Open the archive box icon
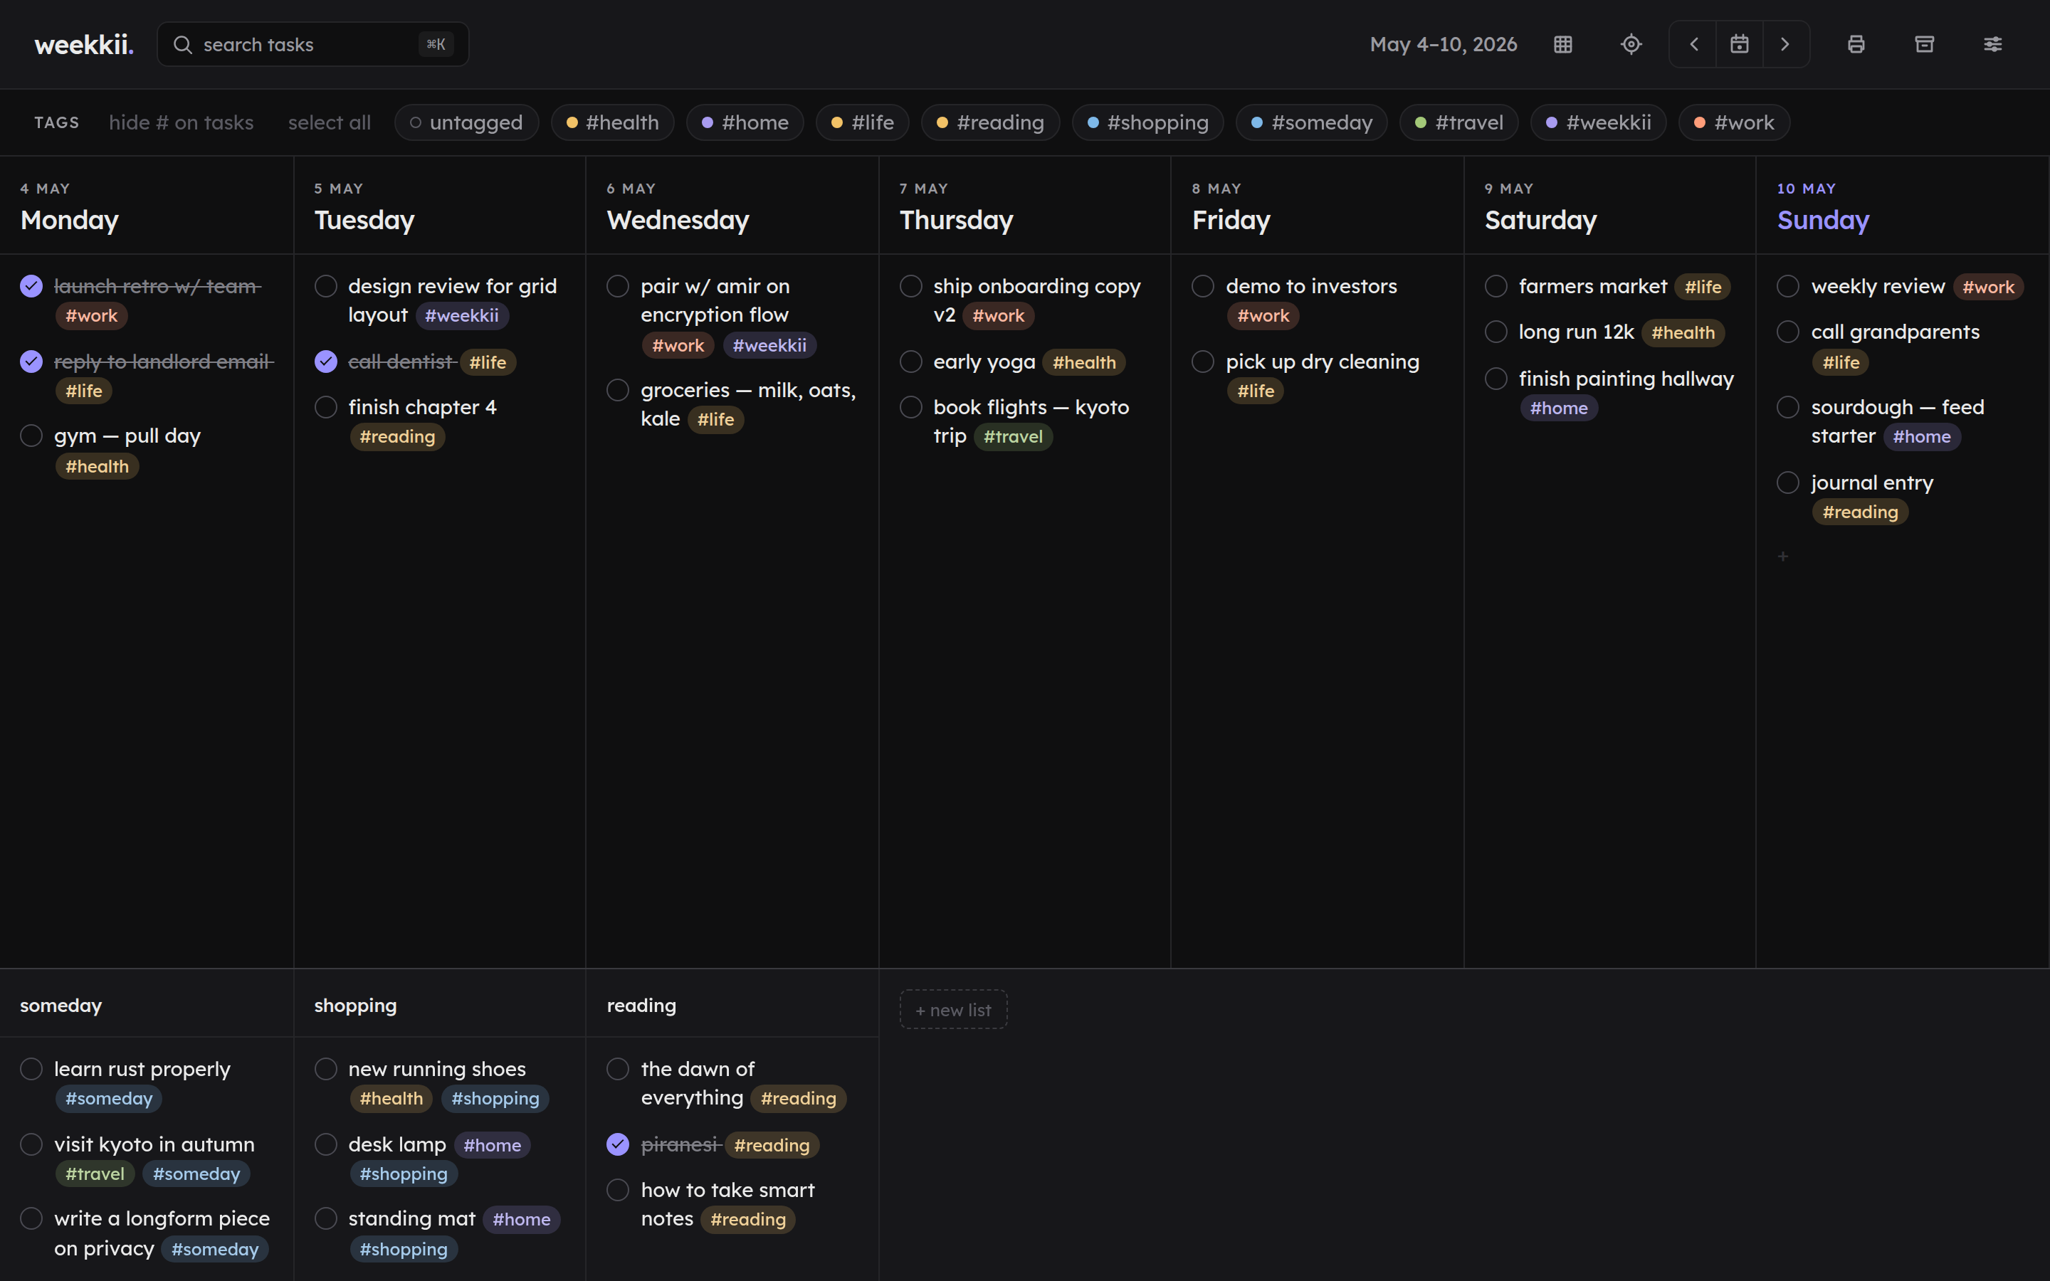 [1925, 44]
